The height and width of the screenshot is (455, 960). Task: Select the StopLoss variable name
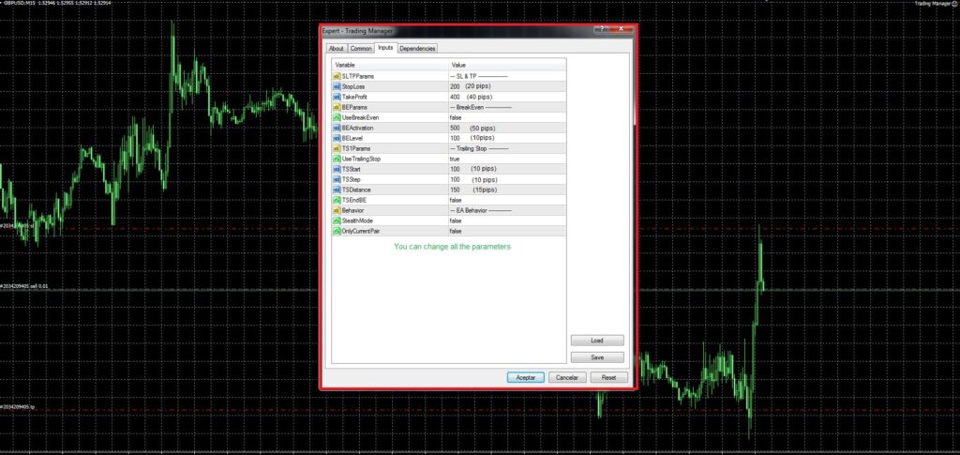click(353, 86)
